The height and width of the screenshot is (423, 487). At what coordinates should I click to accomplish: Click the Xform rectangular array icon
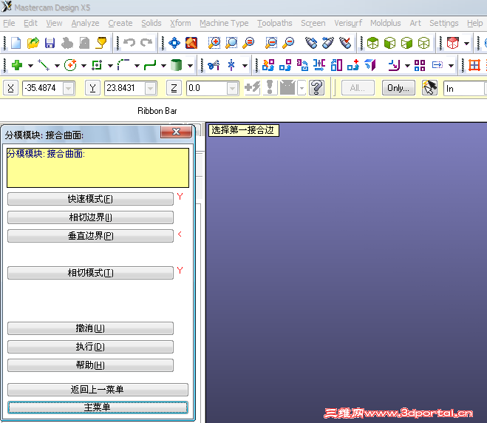(x=420, y=65)
